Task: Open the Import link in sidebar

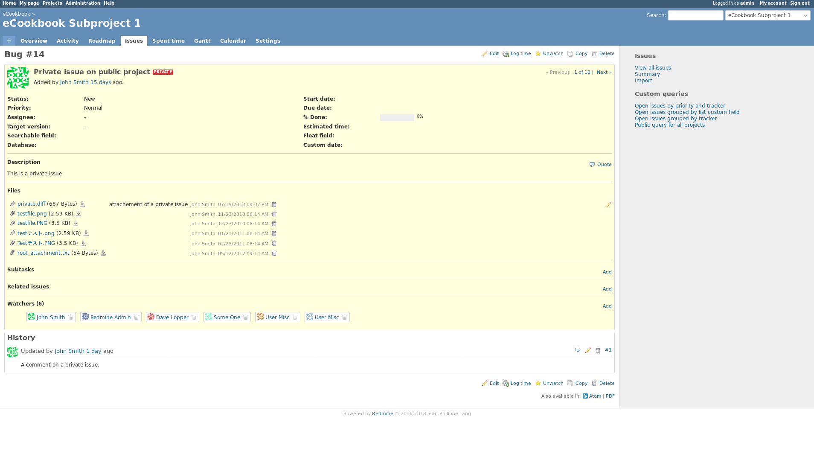Action: [643, 81]
